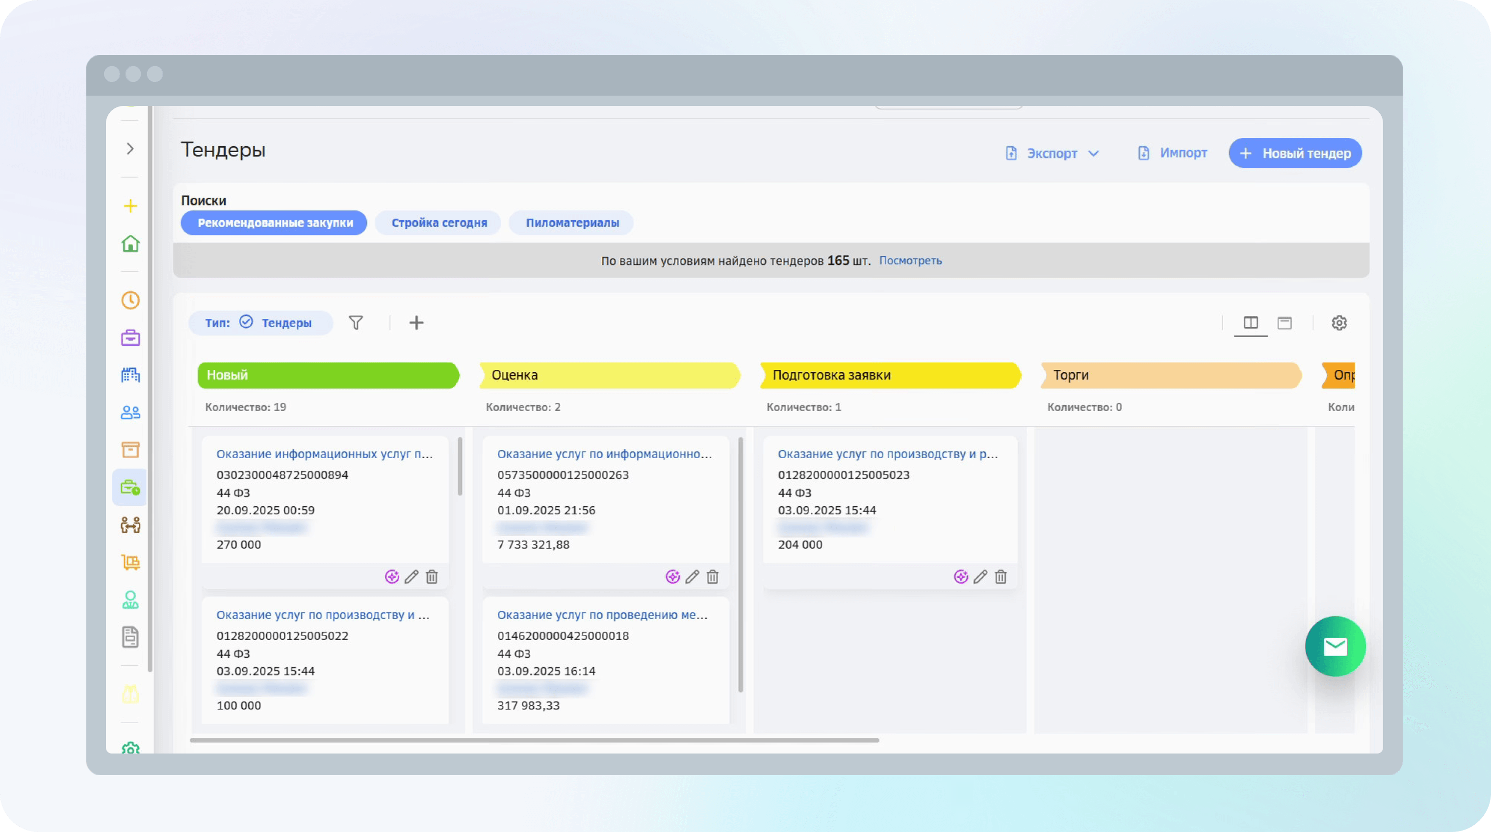Open the clock icon in sidebar
The width and height of the screenshot is (1491, 832).
(x=130, y=300)
